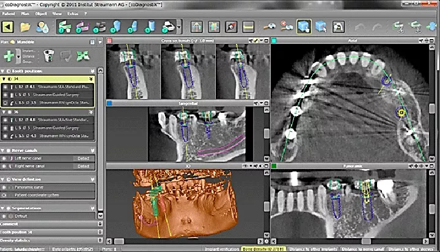
Task: Open the View menu
Action: pyautogui.click(x=57, y=13)
